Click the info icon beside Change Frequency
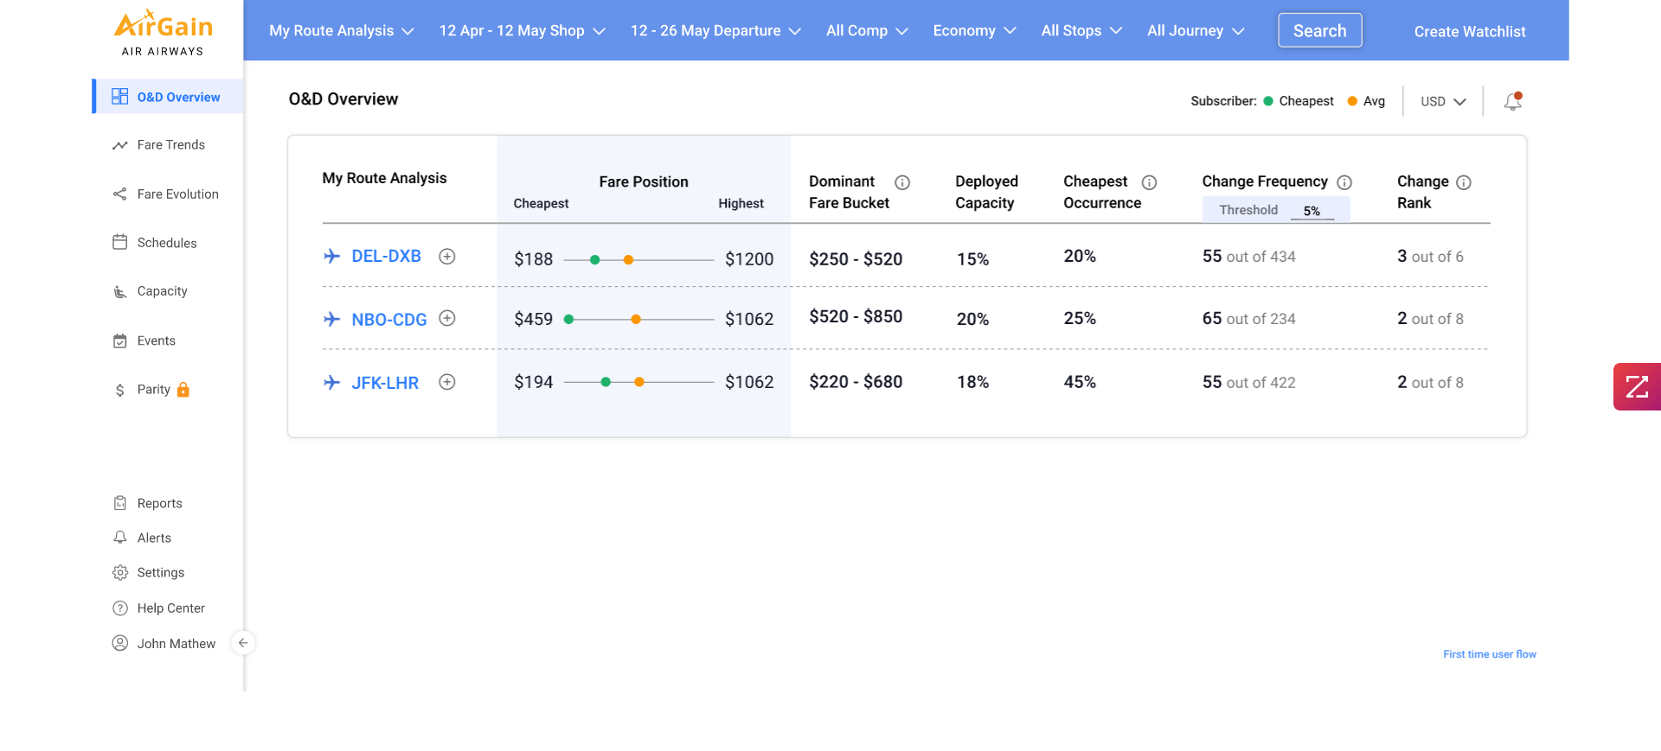 click(x=1344, y=182)
